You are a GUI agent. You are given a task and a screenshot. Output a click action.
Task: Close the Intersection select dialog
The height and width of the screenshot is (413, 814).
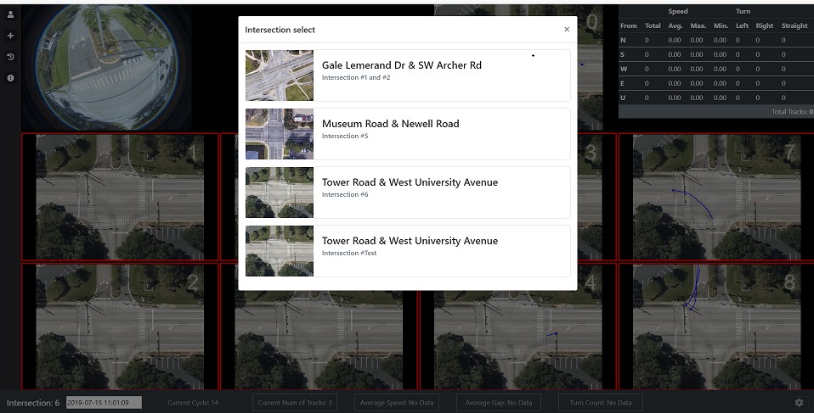click(567, 30)
